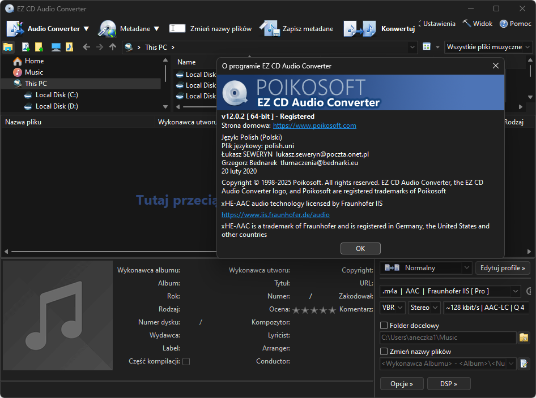536x398 pixels.
Task: Open the iis.fraunhofer.de/audio link
Action: (x=275, y=215)
